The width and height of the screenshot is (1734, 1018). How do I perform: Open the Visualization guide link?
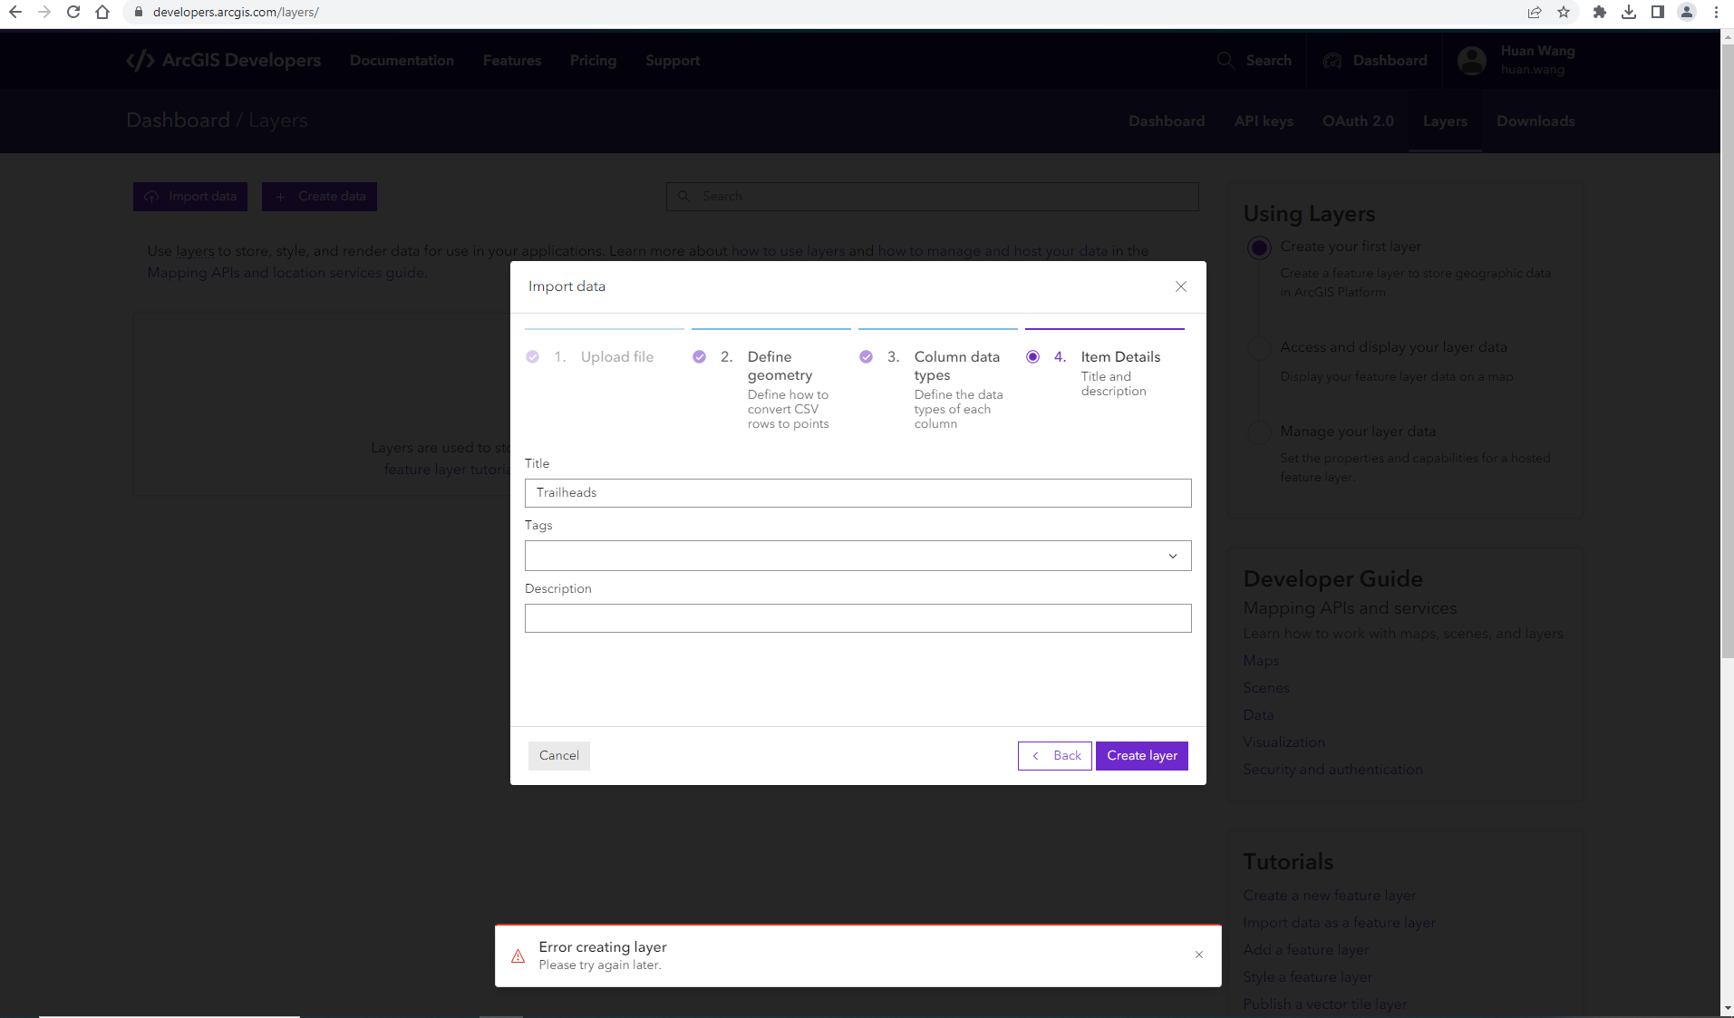1284,742
